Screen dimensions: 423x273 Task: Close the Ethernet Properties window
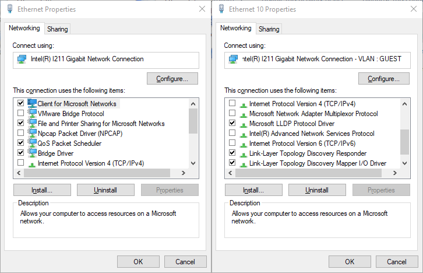coord(202,9)
